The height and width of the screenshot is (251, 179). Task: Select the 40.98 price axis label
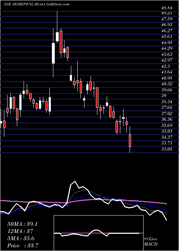166,78
